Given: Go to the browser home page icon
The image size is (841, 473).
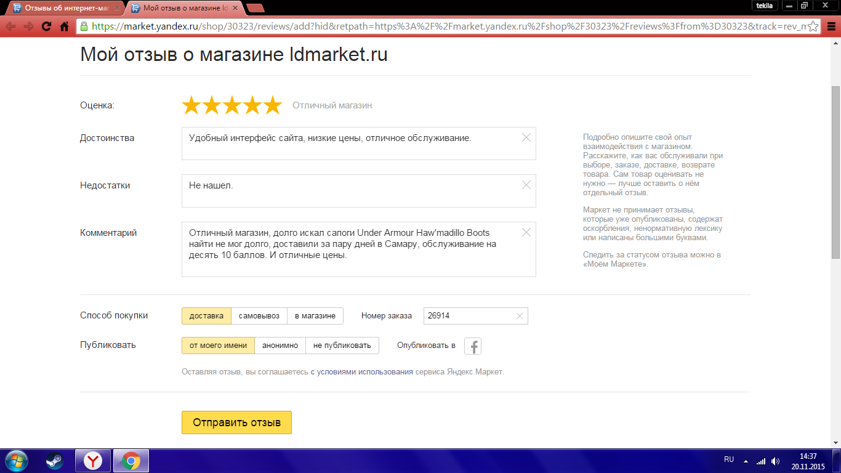Looking at the screenshot, I should point(64,26).
